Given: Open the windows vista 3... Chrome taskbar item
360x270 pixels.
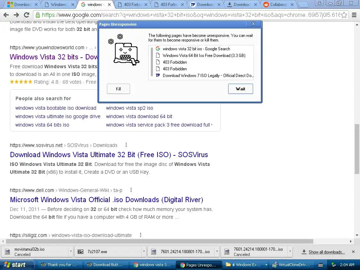Looking at the screenshot, I should click(x=152, y=265).
